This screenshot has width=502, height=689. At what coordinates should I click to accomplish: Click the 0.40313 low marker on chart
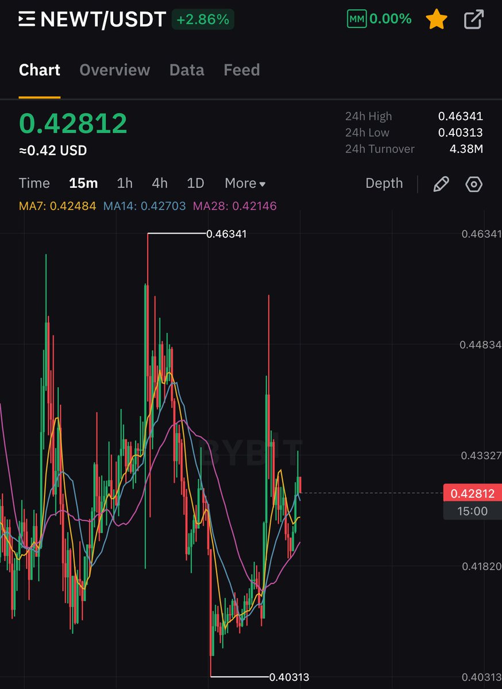(289, 677)
